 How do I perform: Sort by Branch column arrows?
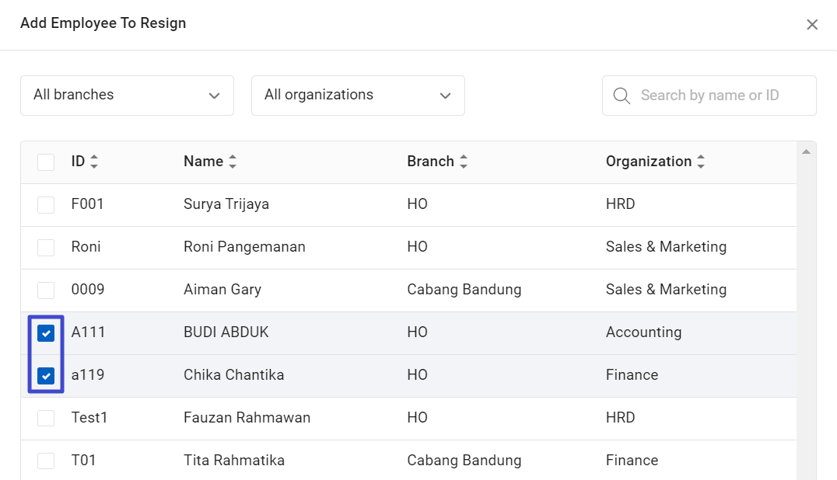tap(464, 162)
